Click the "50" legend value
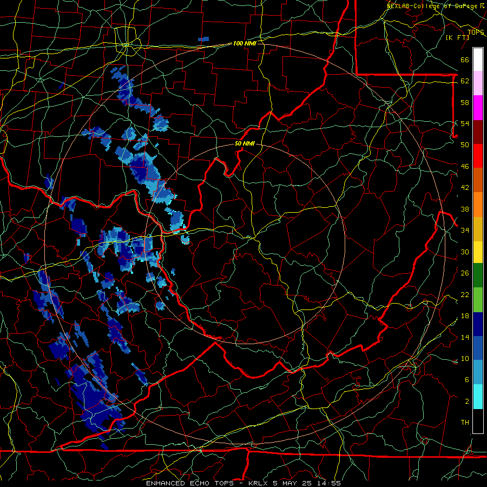 click(465, 144)
